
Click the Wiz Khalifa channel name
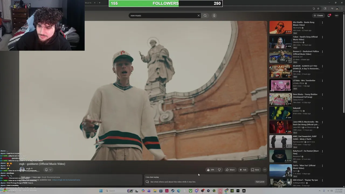pyautogui.click(x=297, y=28)
